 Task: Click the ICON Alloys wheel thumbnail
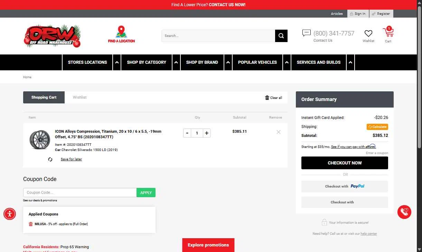40,140
